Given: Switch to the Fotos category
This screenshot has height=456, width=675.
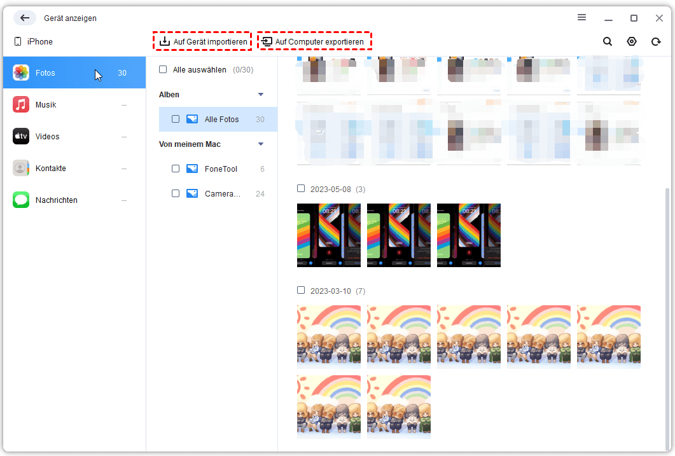Looking at the screenshot, I should click(x=45, y=73).
